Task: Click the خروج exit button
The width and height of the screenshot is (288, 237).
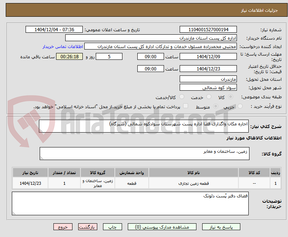Action: [x=63, y=227]
